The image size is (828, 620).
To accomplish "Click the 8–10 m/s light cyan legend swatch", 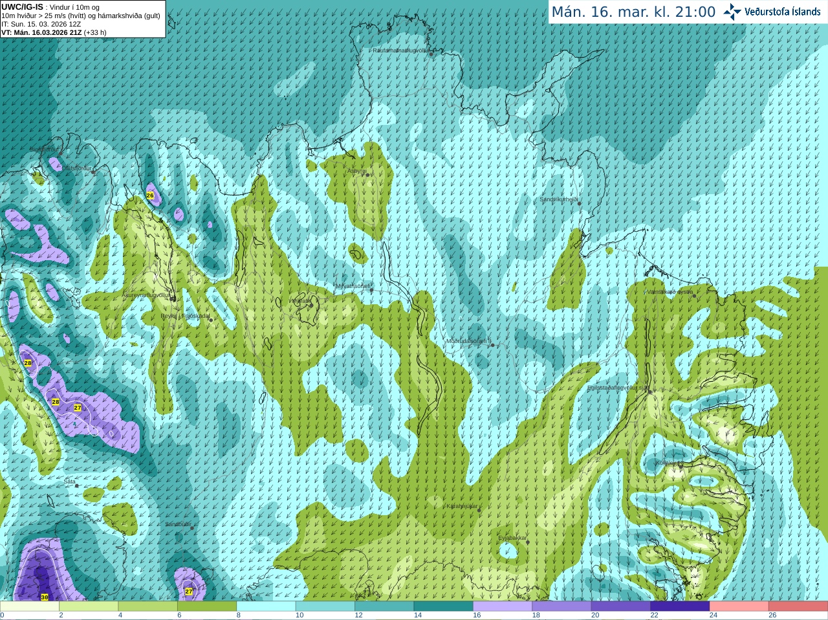I will [266, 606].
